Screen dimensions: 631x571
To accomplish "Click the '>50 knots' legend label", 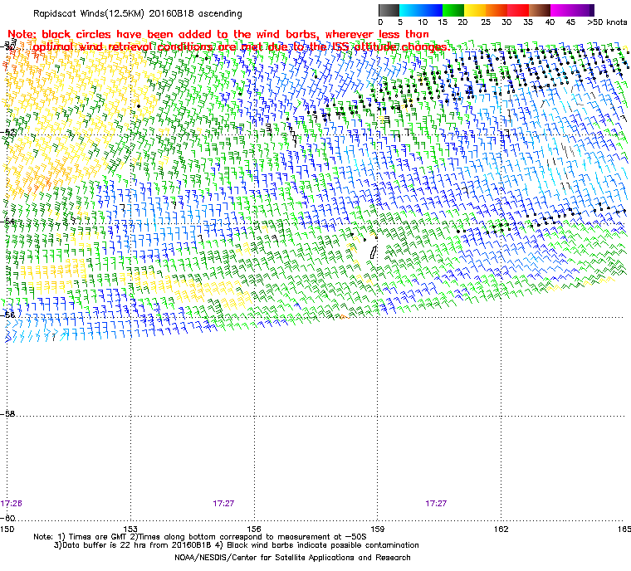I will (x=607, y=22).
